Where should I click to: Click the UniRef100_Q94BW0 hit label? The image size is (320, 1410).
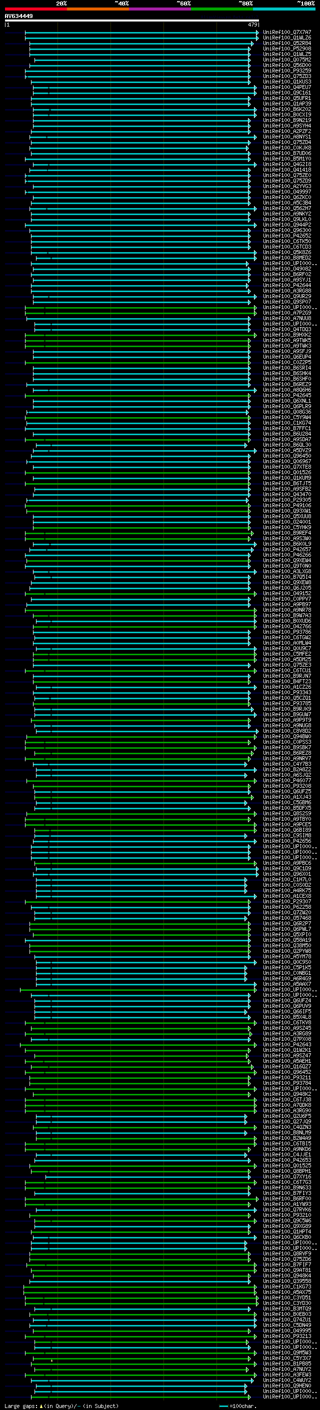287,737
